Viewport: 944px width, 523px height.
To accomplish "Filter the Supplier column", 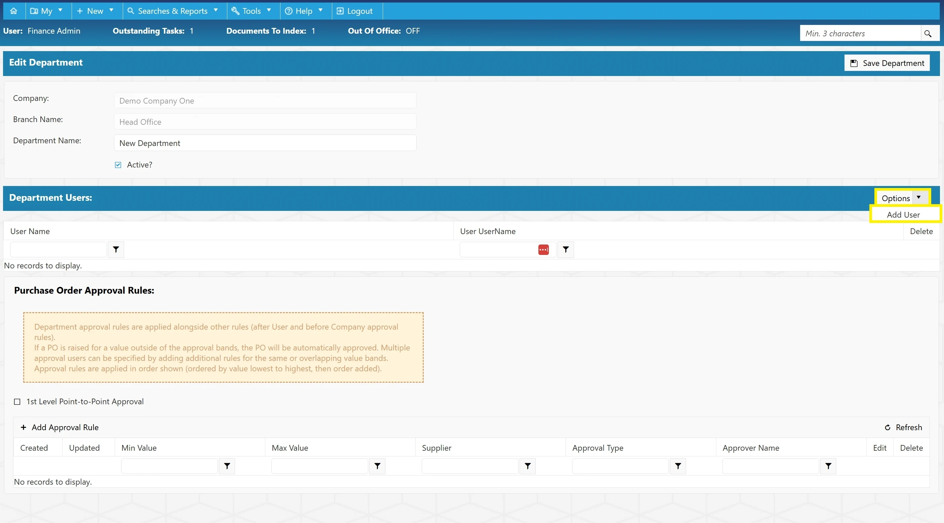I will 527,466.
